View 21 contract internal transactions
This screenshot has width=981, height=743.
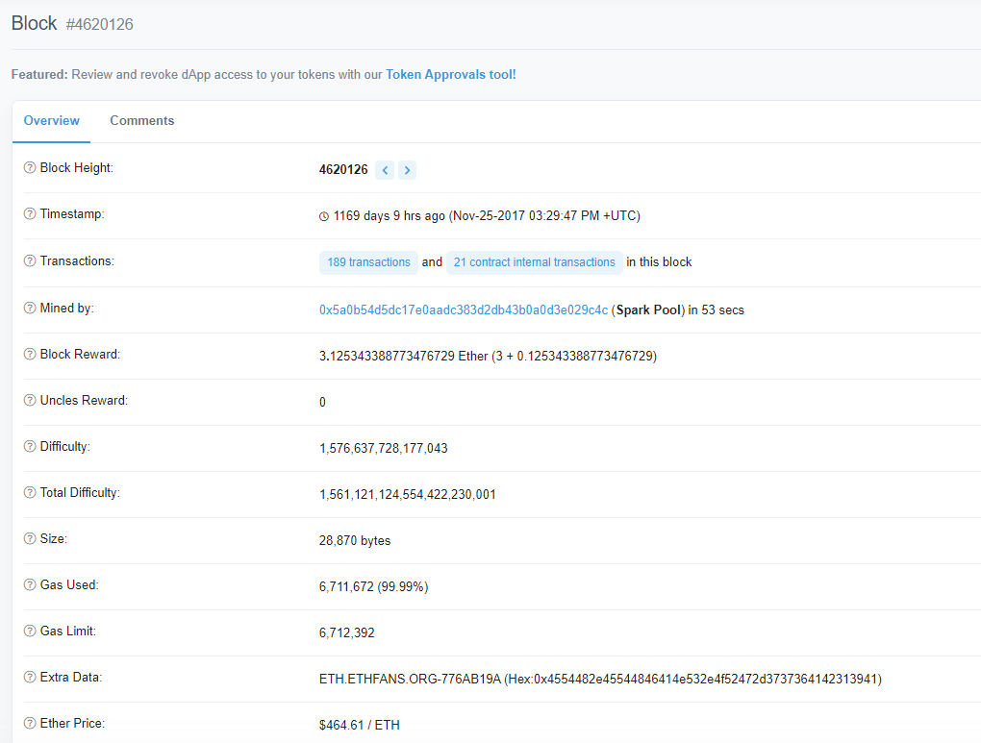point(534,262)
